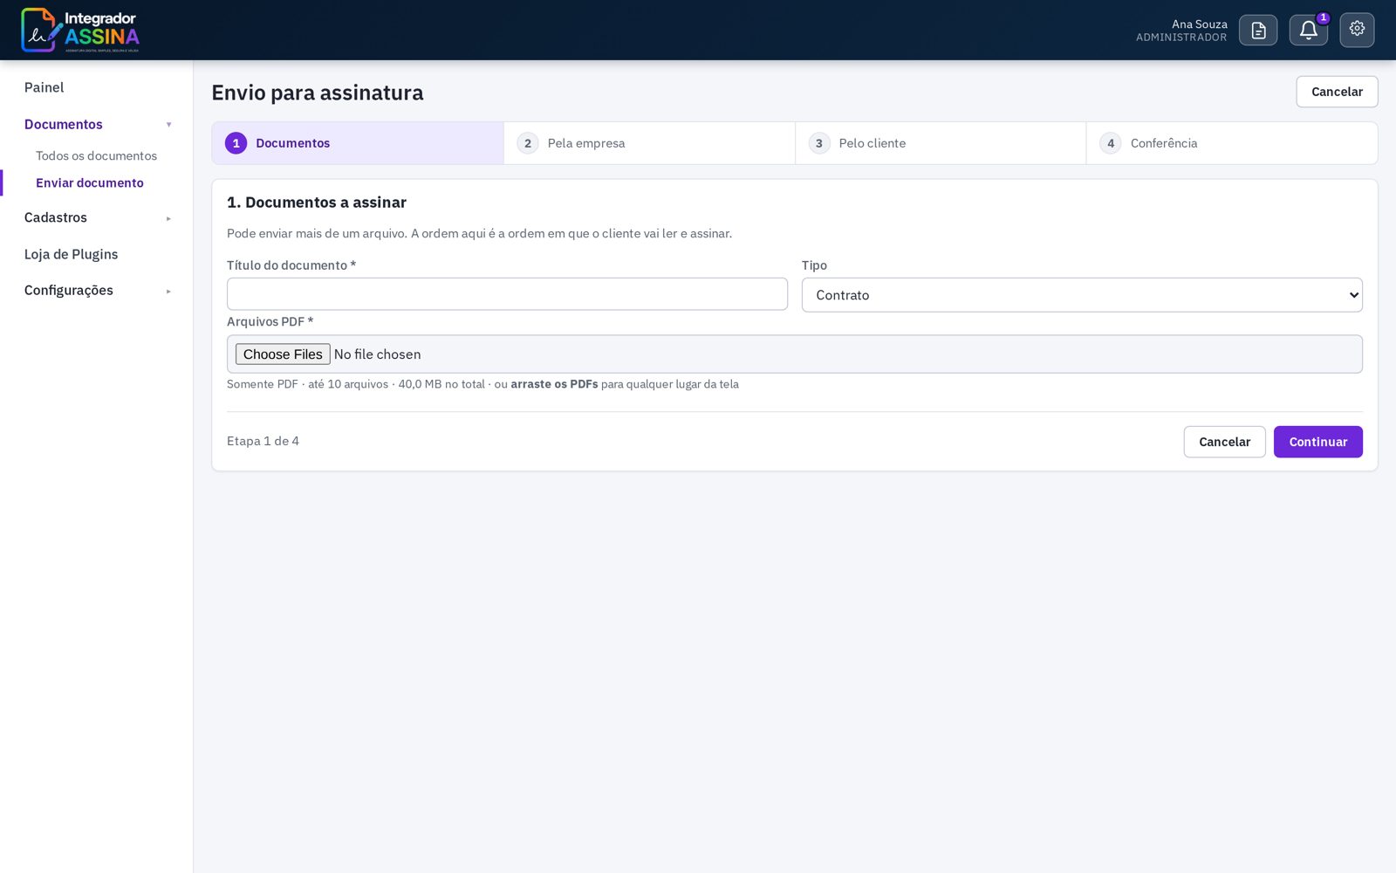Expand the Cadastros sidebar section
This screenshot has width=1396, height=873.
[x=96, y=217]
